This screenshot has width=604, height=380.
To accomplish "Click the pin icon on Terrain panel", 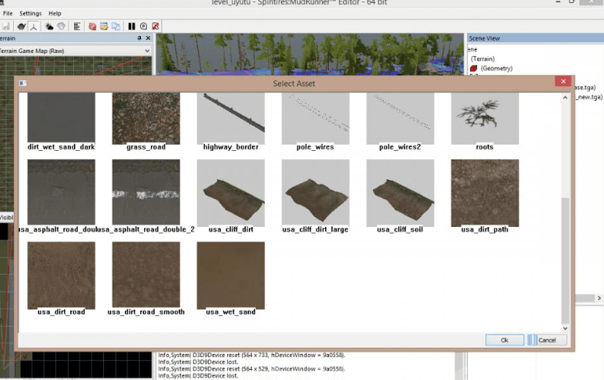I will tap(139, 38).
